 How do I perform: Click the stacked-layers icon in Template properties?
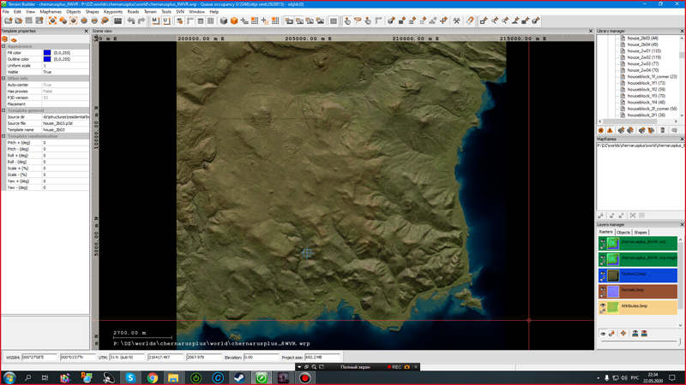coord(5,39)
